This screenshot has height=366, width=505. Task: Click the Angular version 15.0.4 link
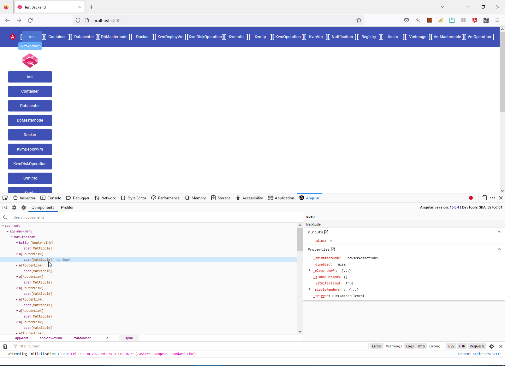[454, 207]
